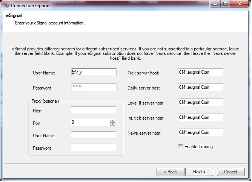Edit the Int. tick server host field
Screen dimensions: 252x182
click(x=200, y=117)
